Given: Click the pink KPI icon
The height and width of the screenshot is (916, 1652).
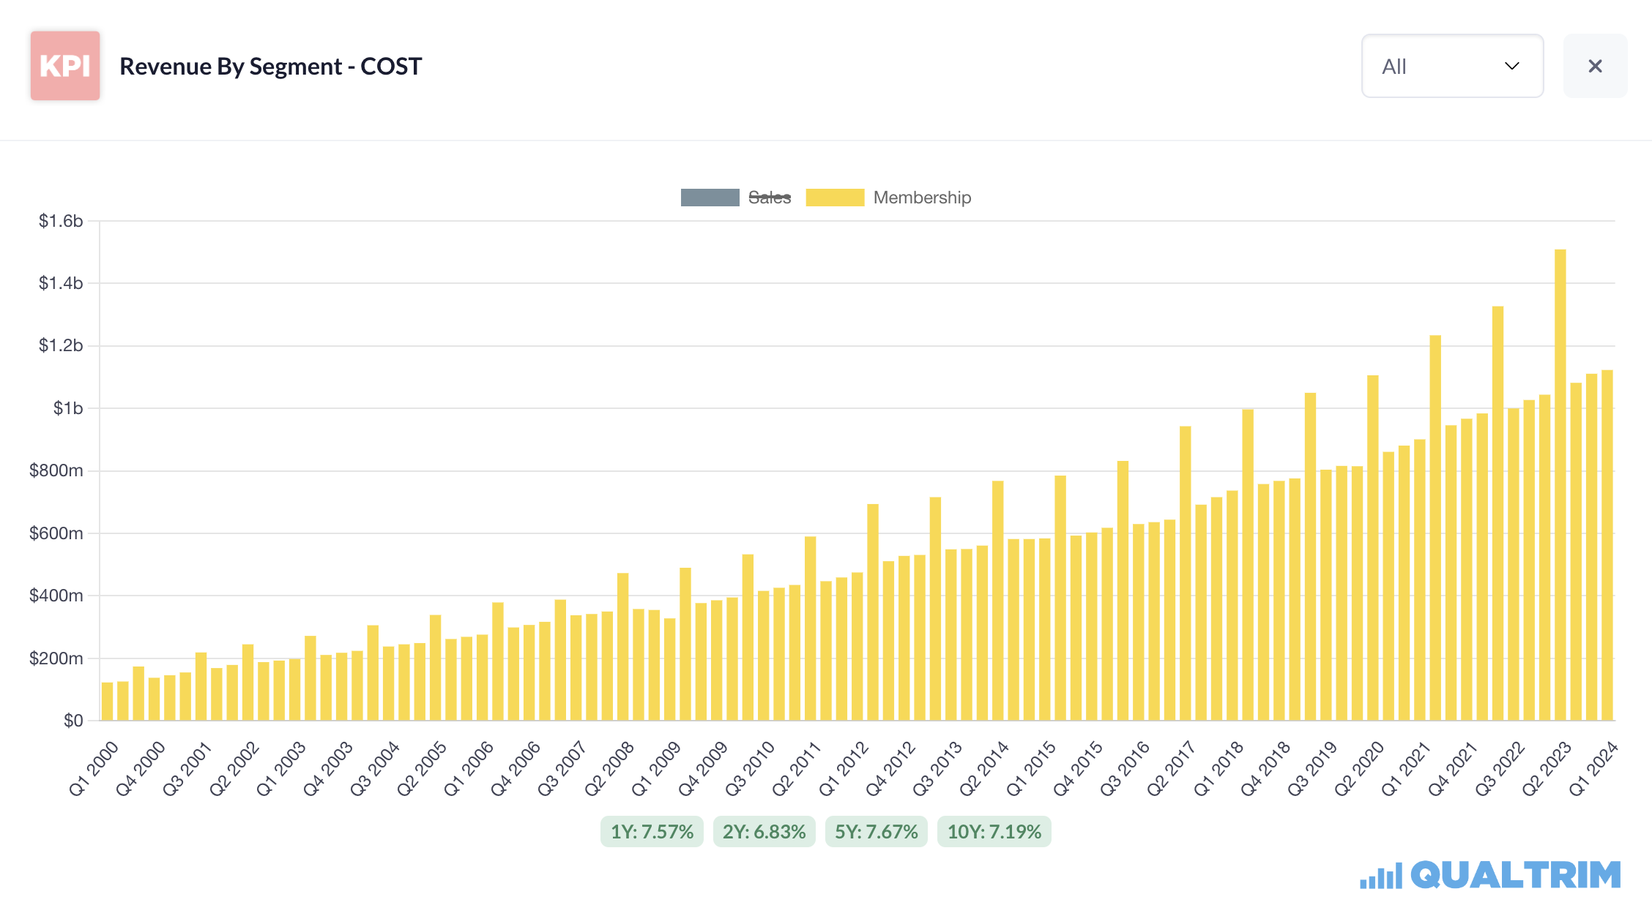Looking at the screenshot, I should click(x=65, y=66).
